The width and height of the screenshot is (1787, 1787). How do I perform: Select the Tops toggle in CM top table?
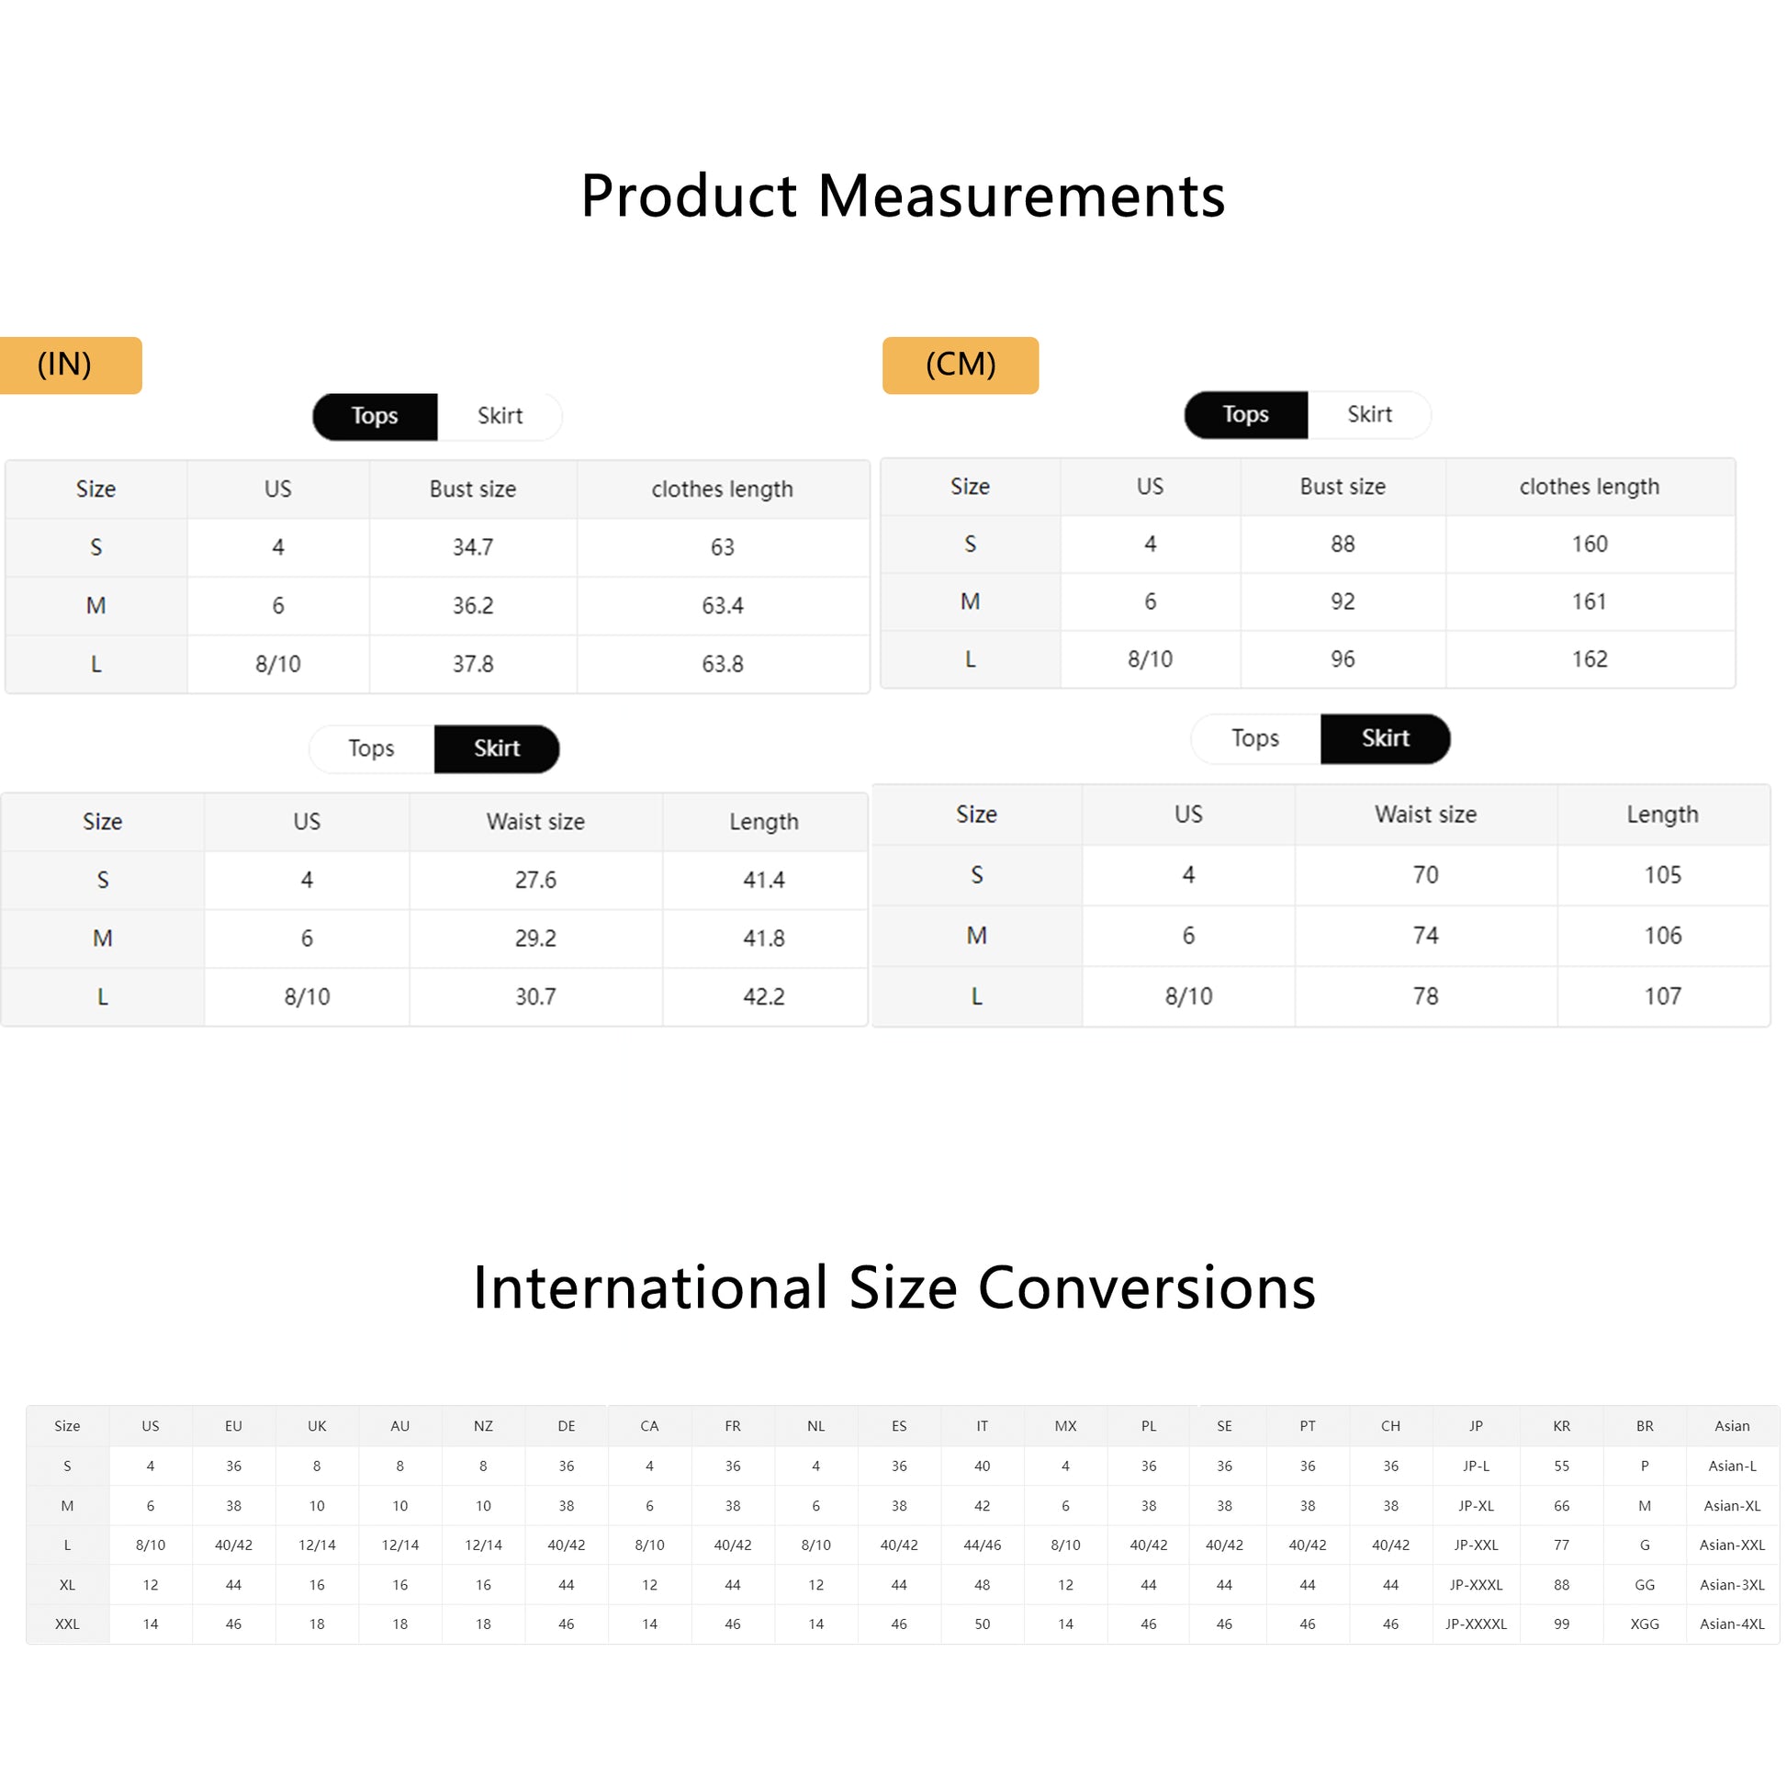(1245, 414)
